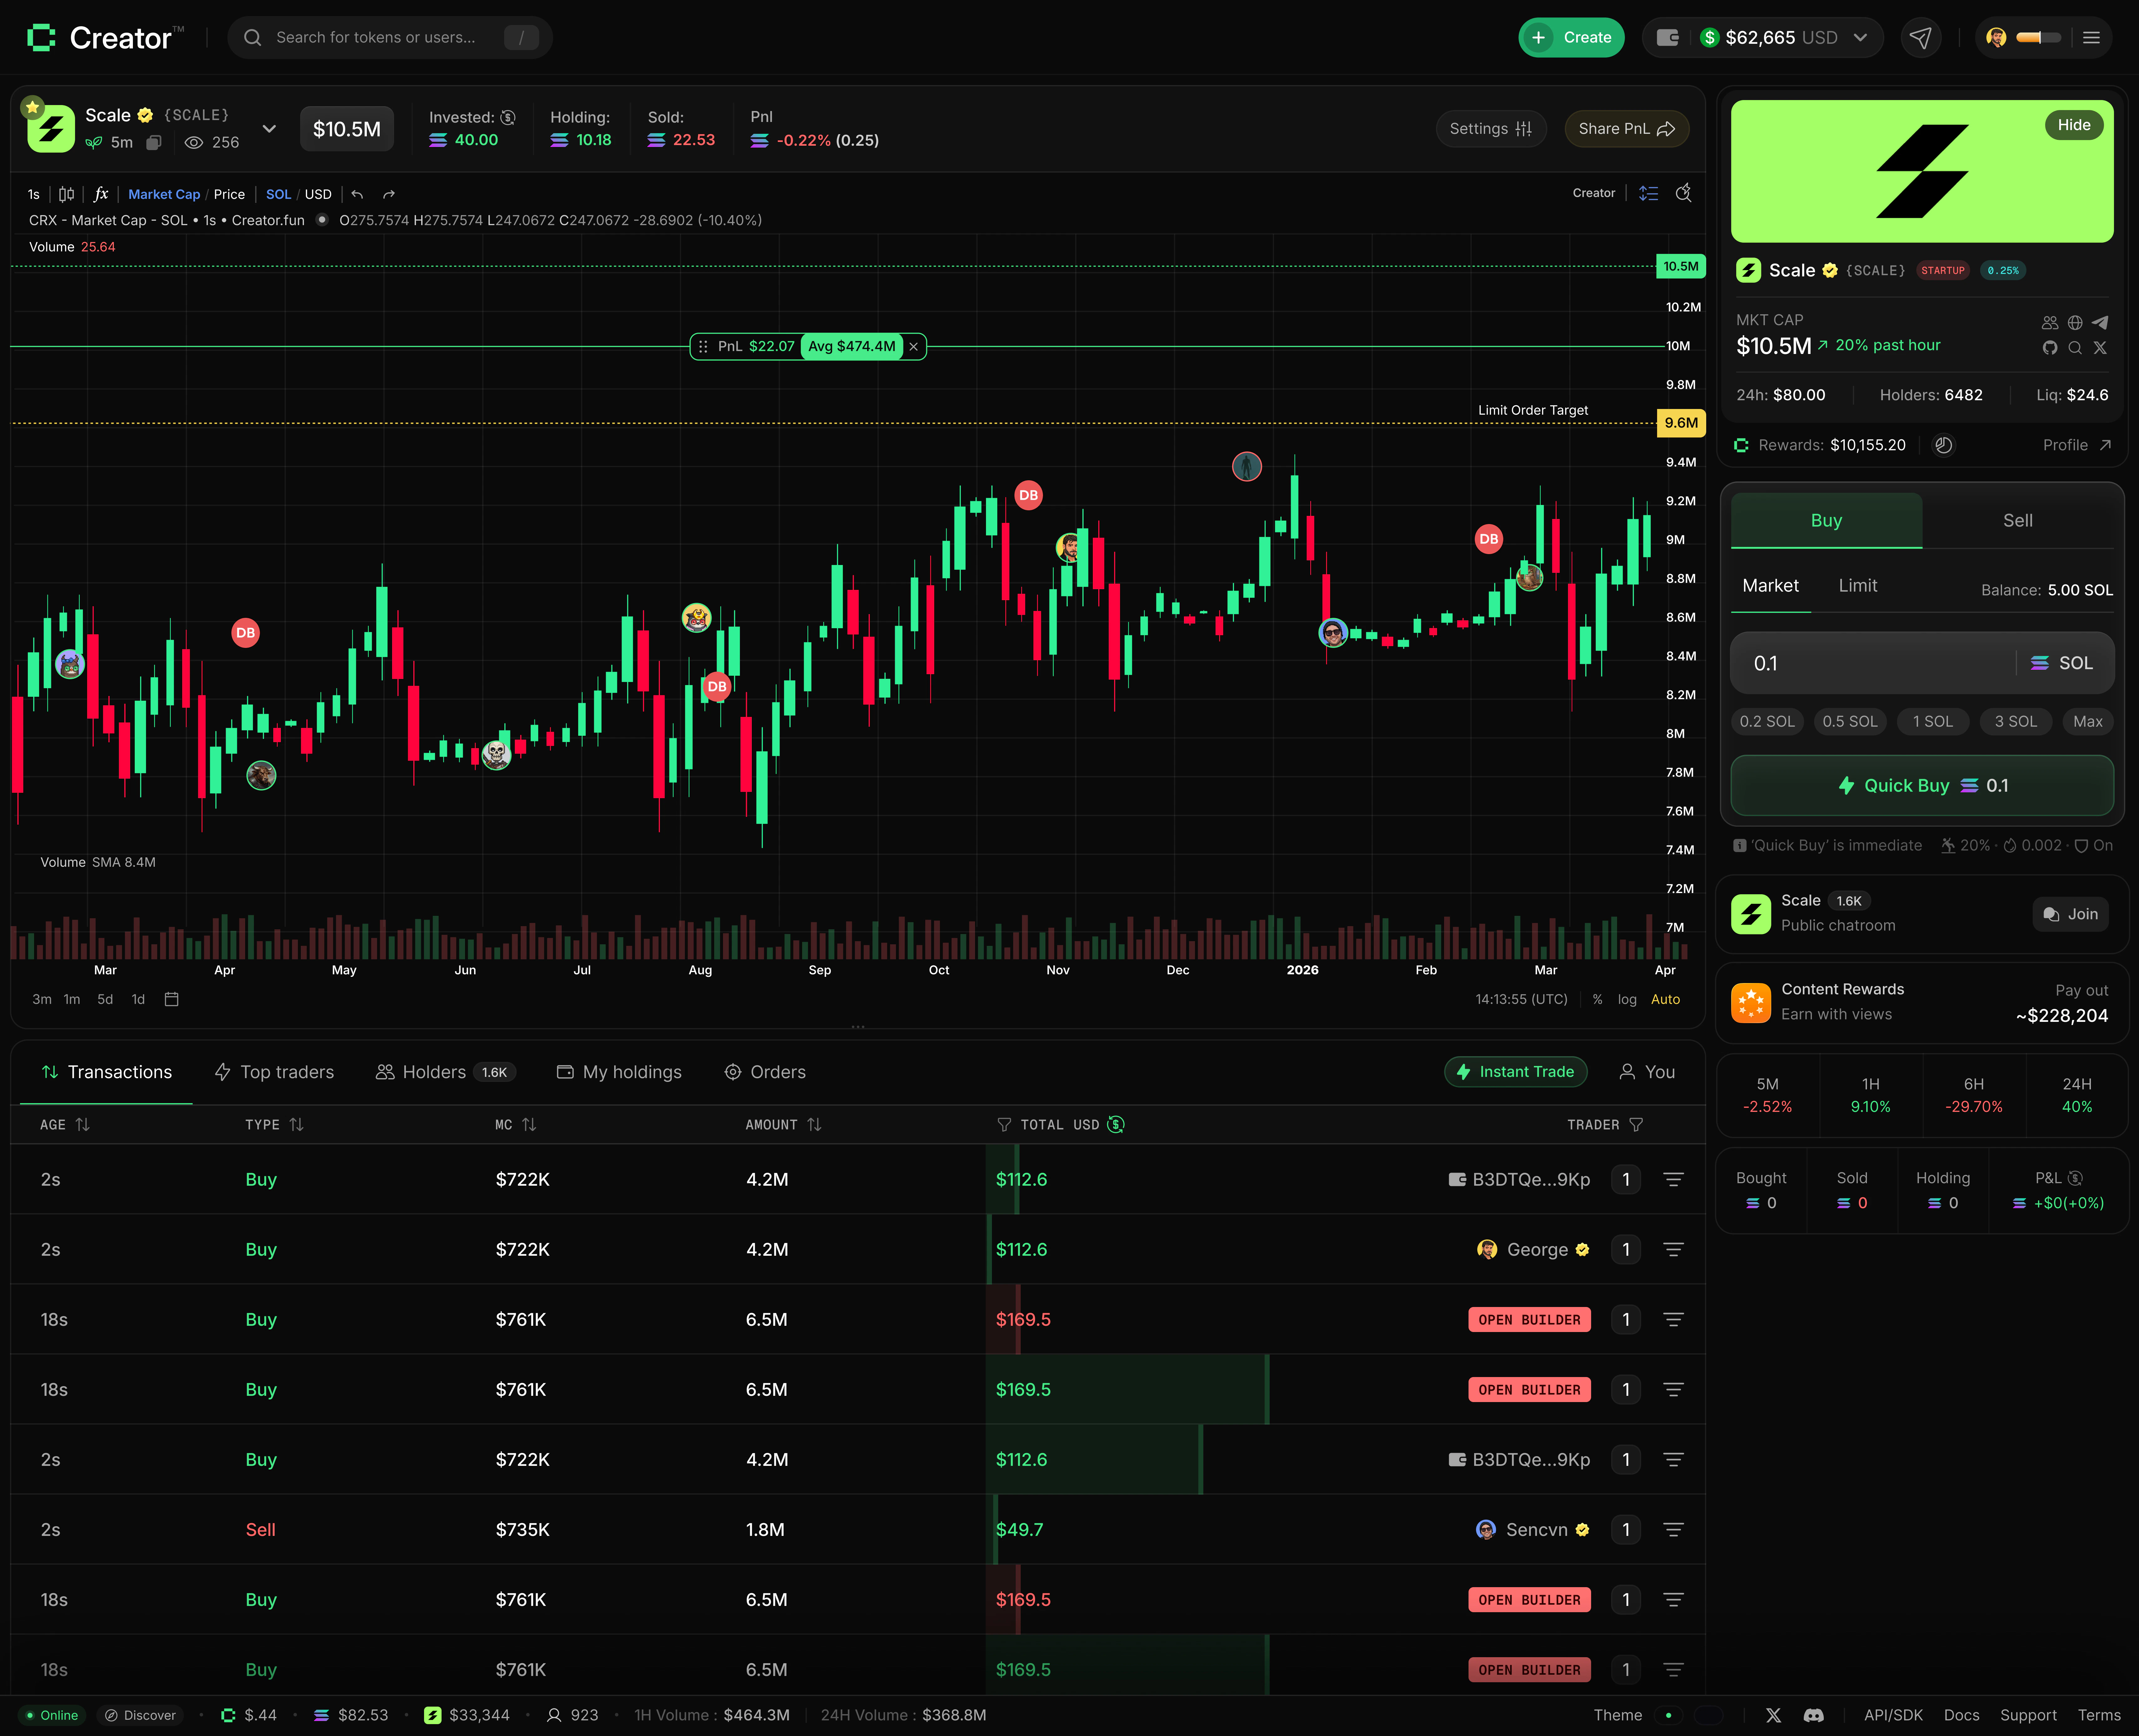This screenshot has width=2139, height=1736.
Task: Expand the Scale token dropdown chevron
Action: [269, 129]
